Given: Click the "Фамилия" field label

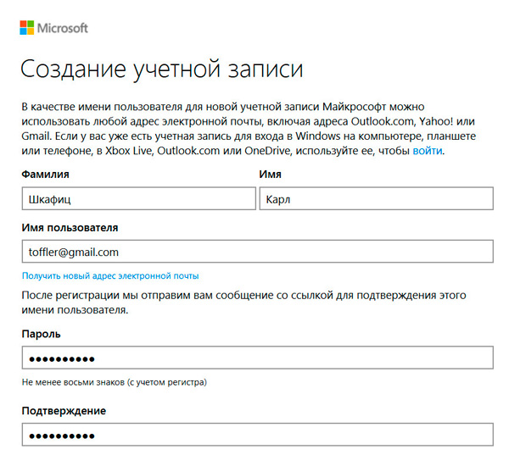Looking at the screenshot, I should coord(45,175).
